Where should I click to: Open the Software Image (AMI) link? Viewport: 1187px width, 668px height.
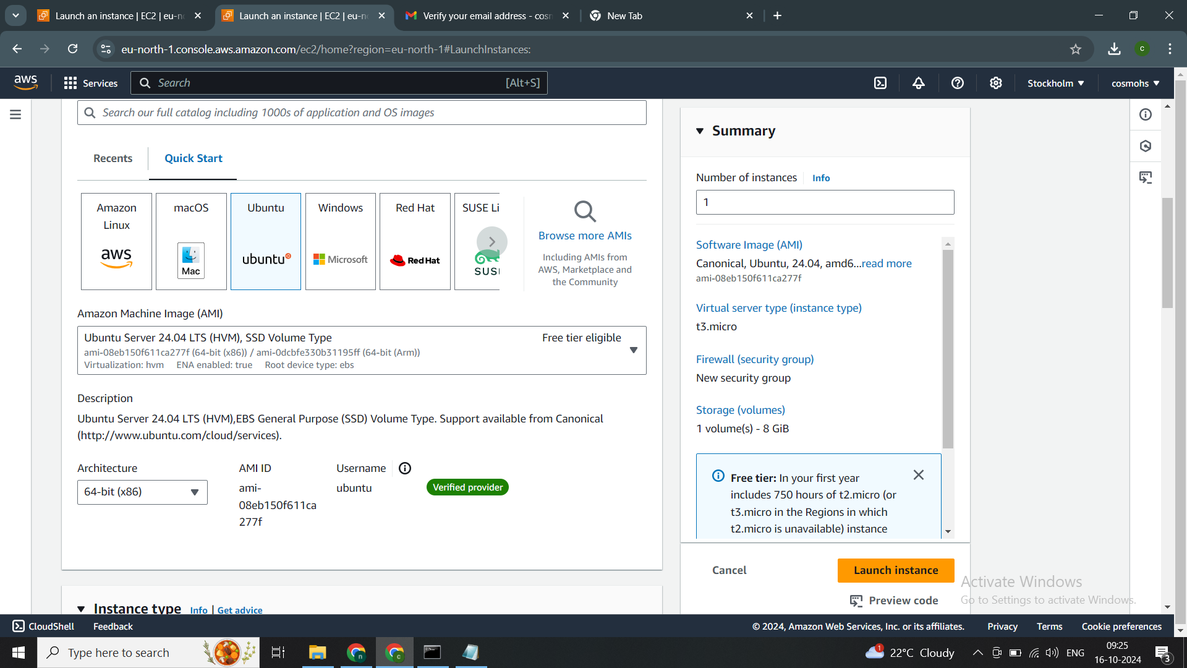749,245
